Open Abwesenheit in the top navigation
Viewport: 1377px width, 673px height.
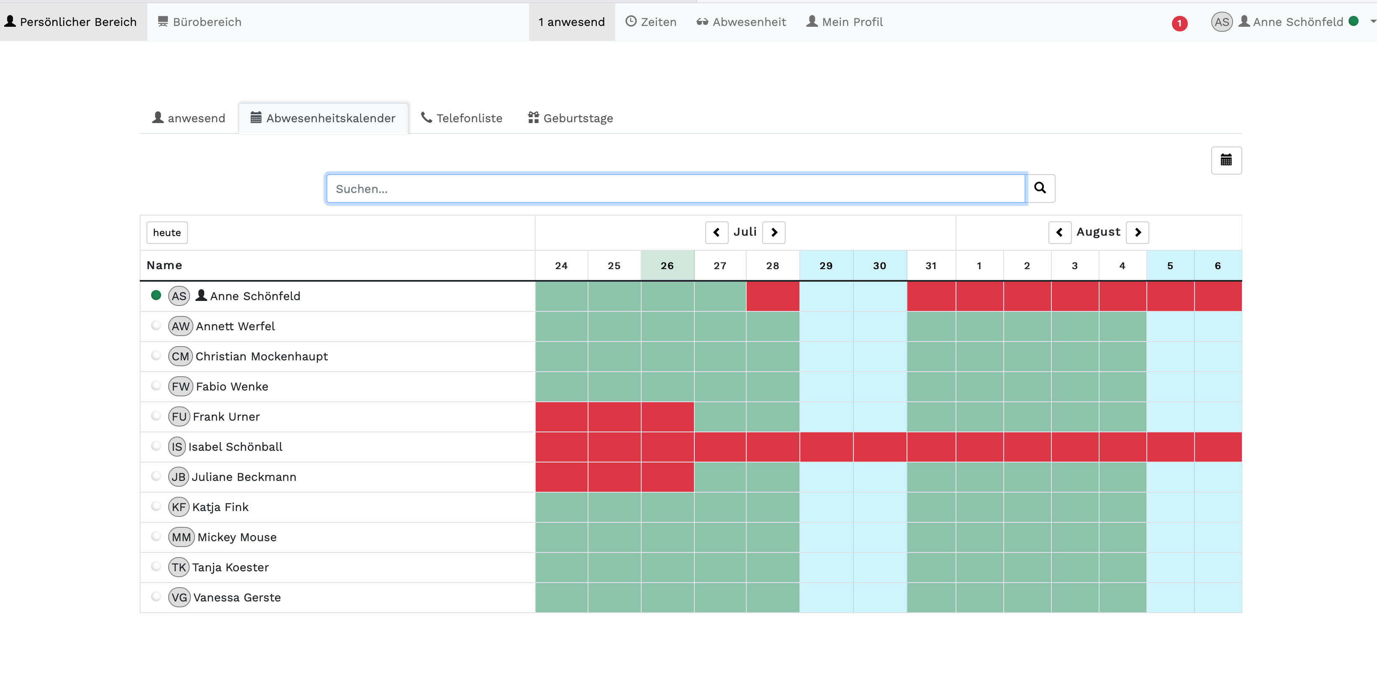[x=741, y=22]
